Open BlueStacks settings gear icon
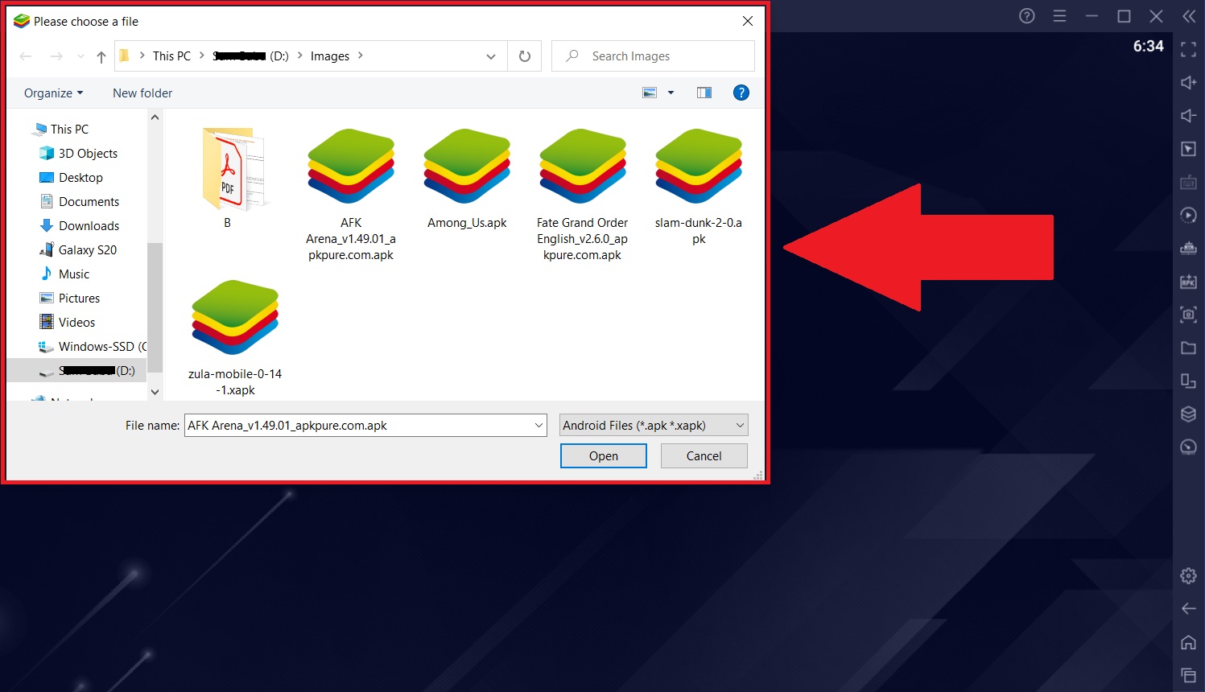1205x692 pixels. pos(1188,575)
